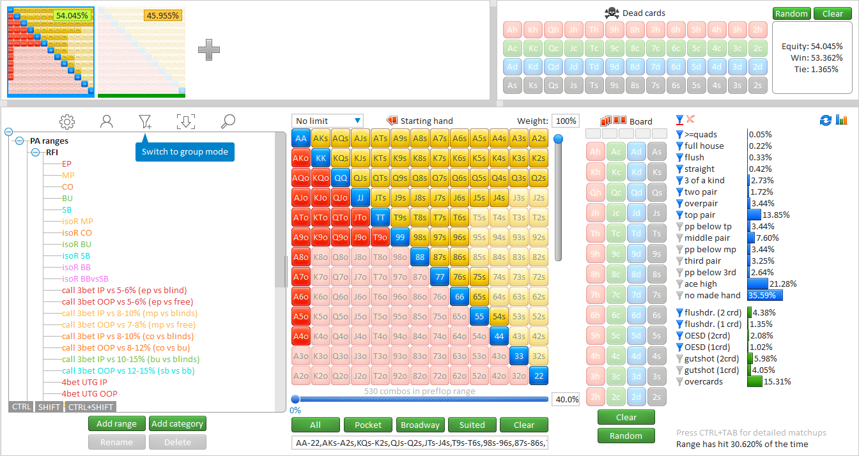Select the CTRL+SHIFT tab under the tree
Screen dimensions: 859x456
[x=91, y=407]
